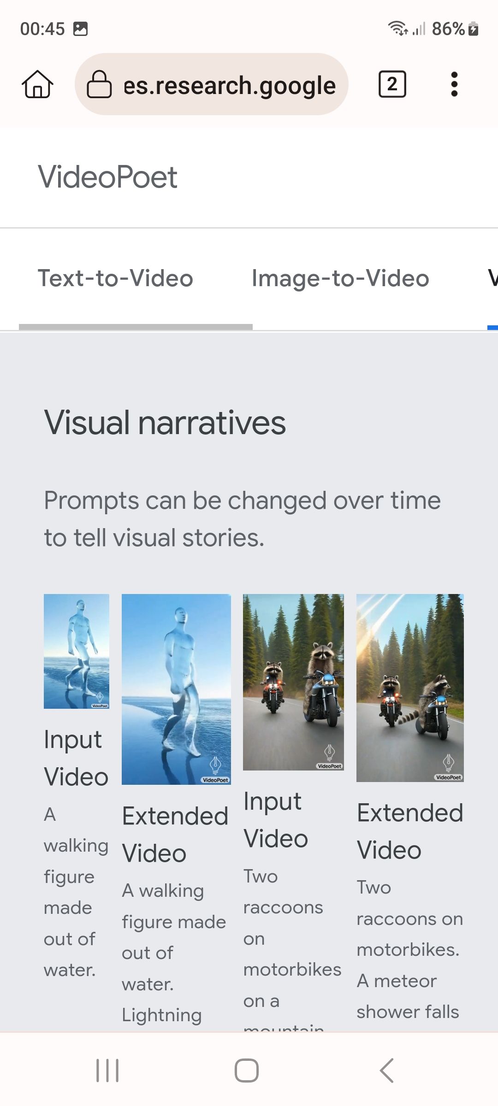Tap the Visual narratives heading

[x=165, y=423]
